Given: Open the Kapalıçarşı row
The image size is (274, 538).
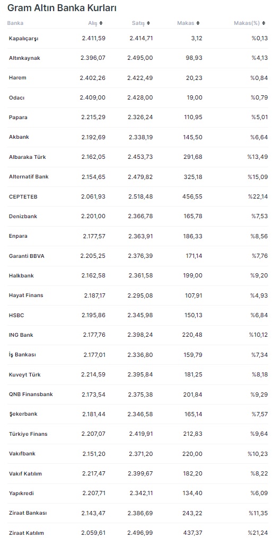Looking at the screenshot, I should click(138, 39).
